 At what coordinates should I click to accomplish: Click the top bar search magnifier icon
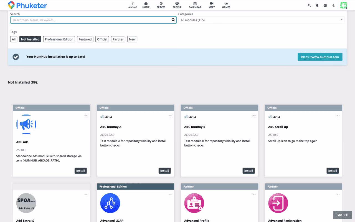309,5
